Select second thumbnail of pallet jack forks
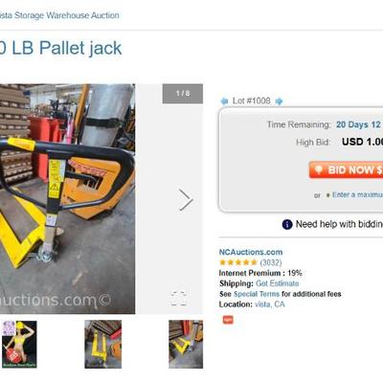 pyautogui.click(x=102, y=345)
